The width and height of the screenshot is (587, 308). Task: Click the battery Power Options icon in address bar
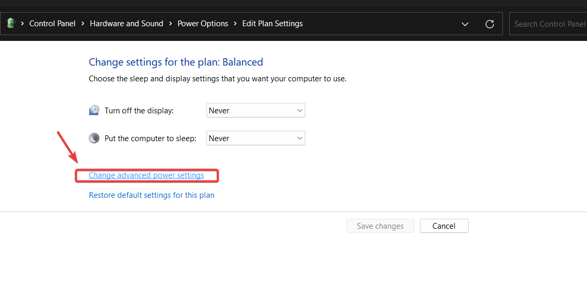pyautogui.click(x=11, y=24)
